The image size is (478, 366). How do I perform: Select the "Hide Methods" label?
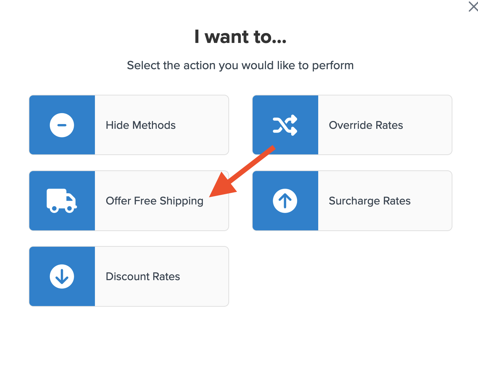pos(141,125)
